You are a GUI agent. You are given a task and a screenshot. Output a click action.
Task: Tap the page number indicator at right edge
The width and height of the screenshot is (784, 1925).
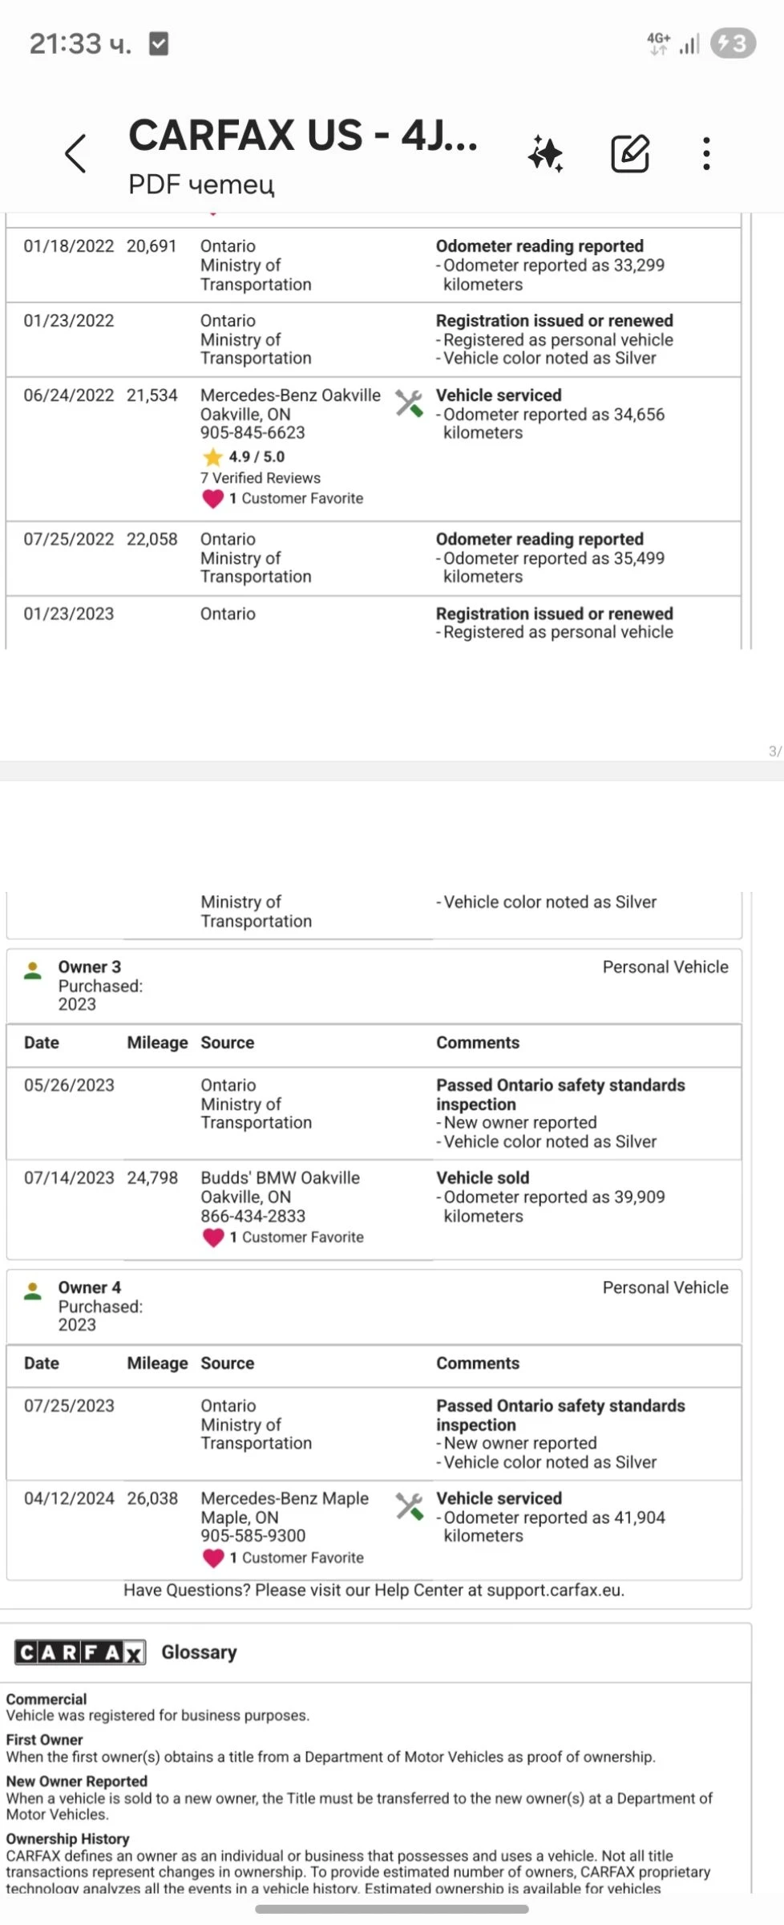tap(774, 752)
